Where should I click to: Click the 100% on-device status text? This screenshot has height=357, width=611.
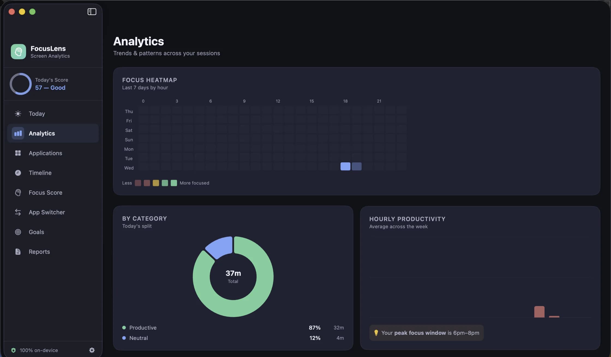(x=39, y=350)
